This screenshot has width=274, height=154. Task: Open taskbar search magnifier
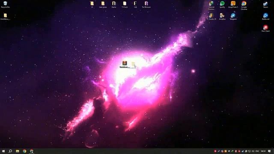10,151
